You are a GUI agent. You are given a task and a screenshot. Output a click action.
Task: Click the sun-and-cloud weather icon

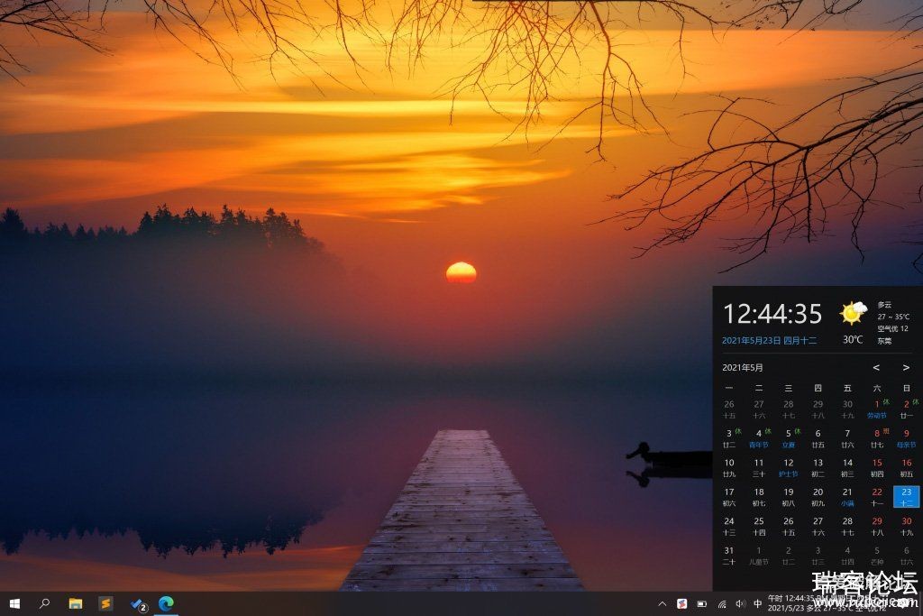(x=853, y=313)
